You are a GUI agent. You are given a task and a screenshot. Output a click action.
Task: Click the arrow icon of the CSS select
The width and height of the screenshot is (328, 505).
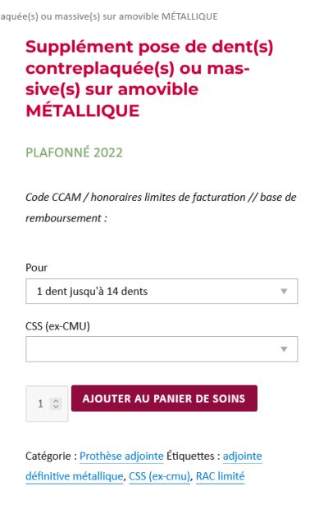284,349
